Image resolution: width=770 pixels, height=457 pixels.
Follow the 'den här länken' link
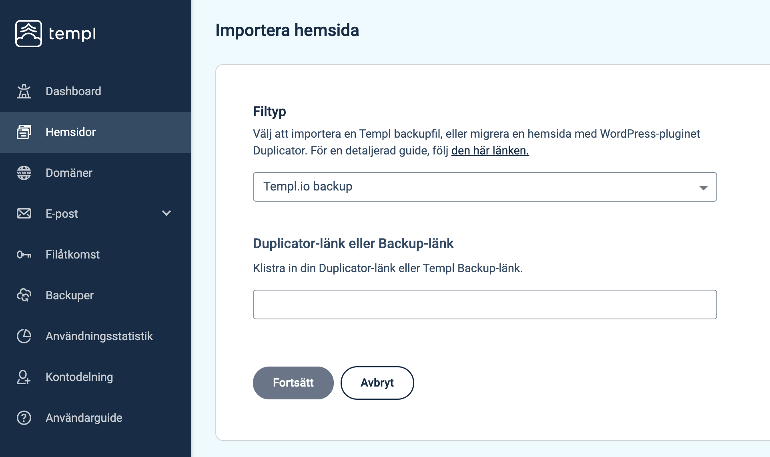(x=490, y=150)
